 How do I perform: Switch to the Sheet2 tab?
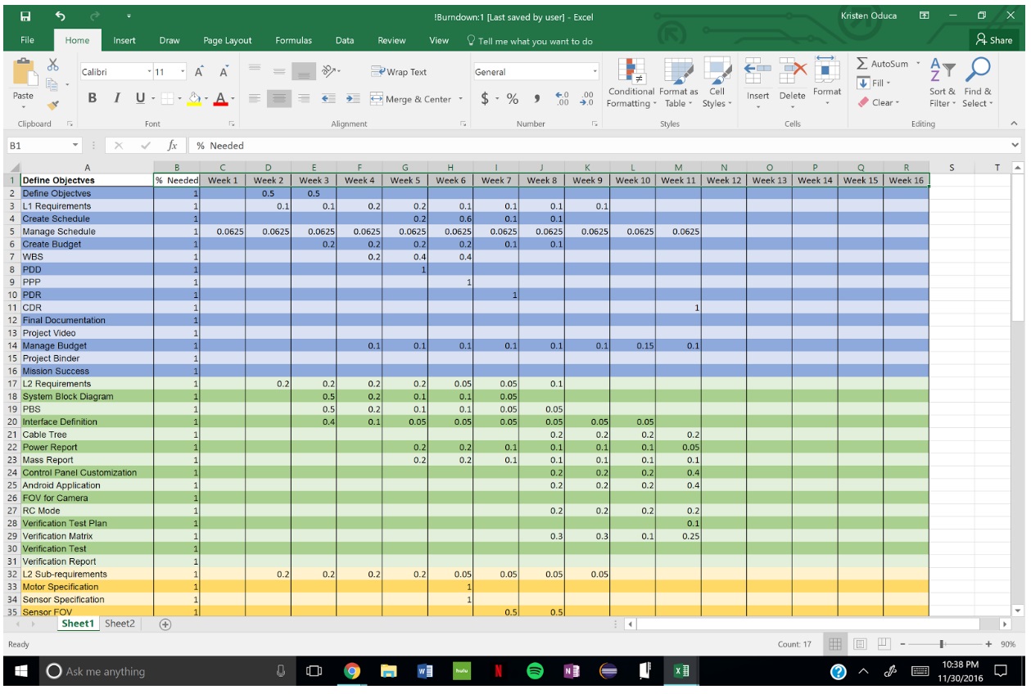click(120, 624)
